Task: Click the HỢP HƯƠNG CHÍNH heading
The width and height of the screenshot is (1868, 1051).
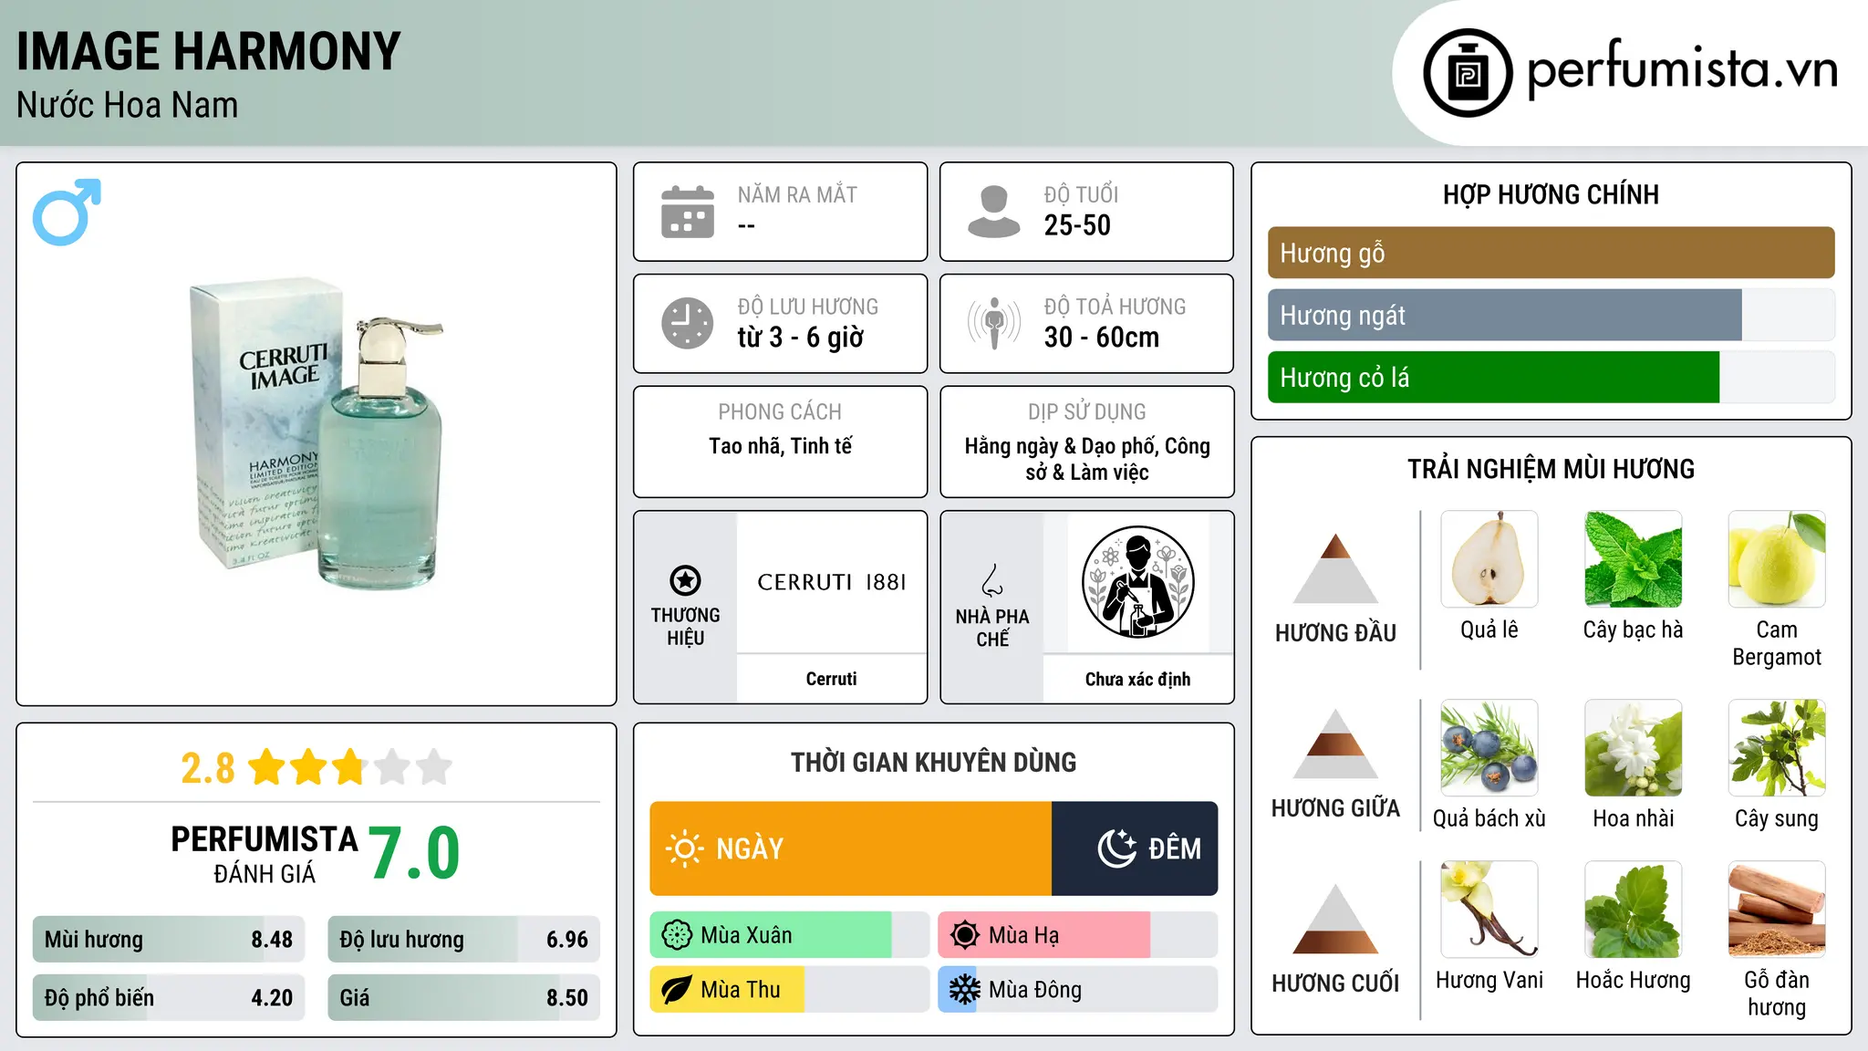Action: click(x=1551, y=194)
